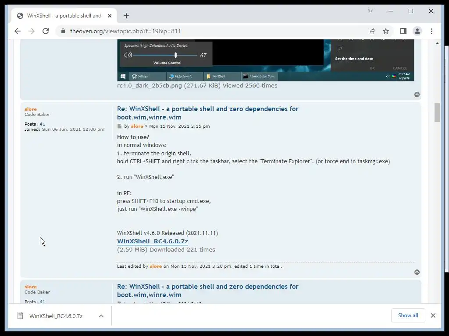Open a new tab with the plus button
Screen dimensions: 449x336
tap(126, 16)
